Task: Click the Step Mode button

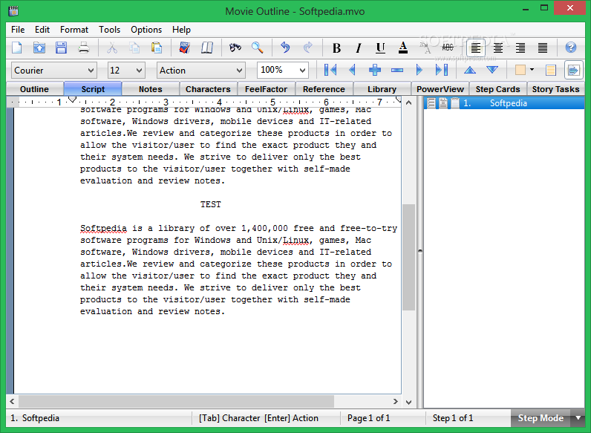Action: pos(541,418)
